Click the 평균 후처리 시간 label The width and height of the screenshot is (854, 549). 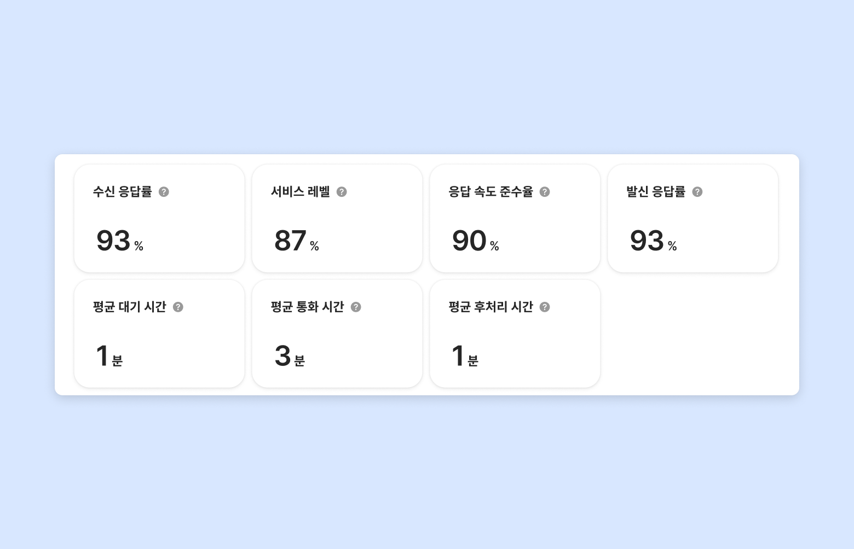point(491,307)
